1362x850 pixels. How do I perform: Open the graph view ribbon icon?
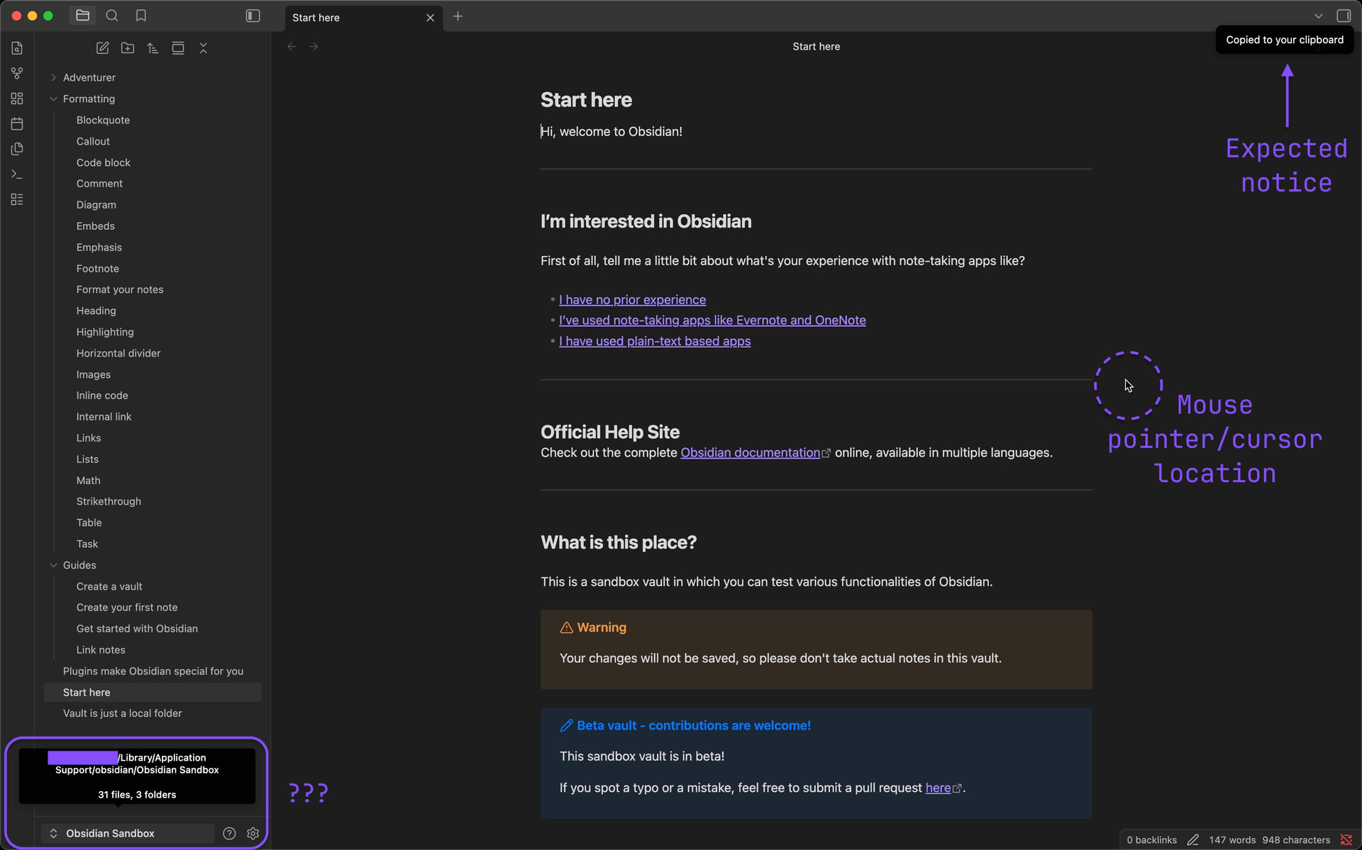(x=17, y=73)
